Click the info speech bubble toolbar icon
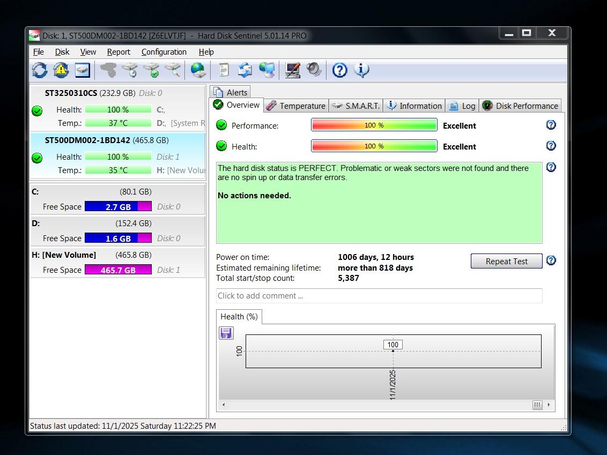Screen dimensions: 607x455 pyautogui.click(x=361, y=70)
